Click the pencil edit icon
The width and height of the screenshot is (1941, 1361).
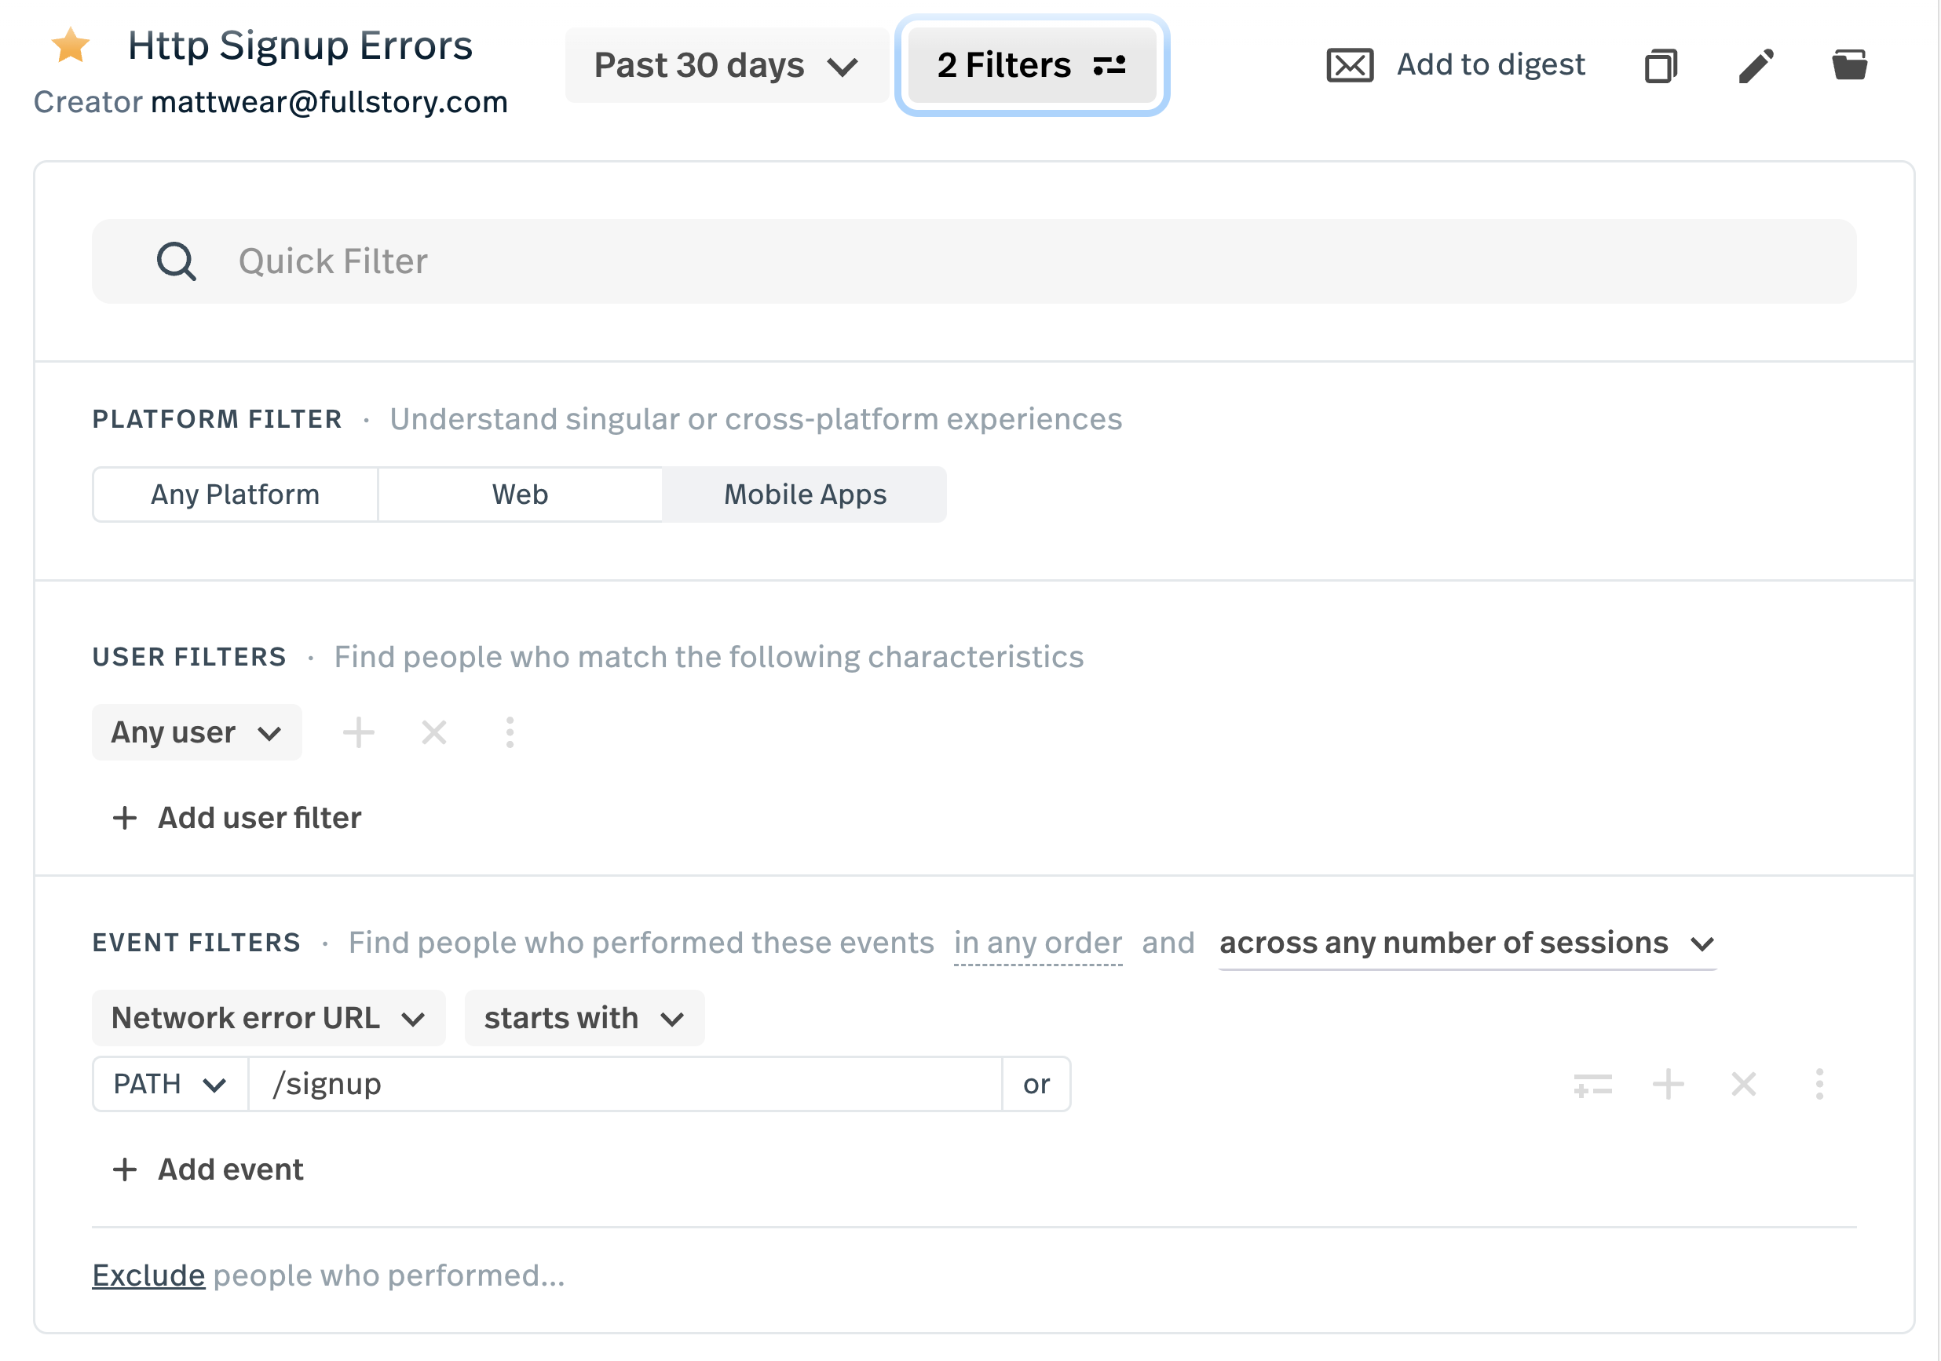[x=1755, y=66]
